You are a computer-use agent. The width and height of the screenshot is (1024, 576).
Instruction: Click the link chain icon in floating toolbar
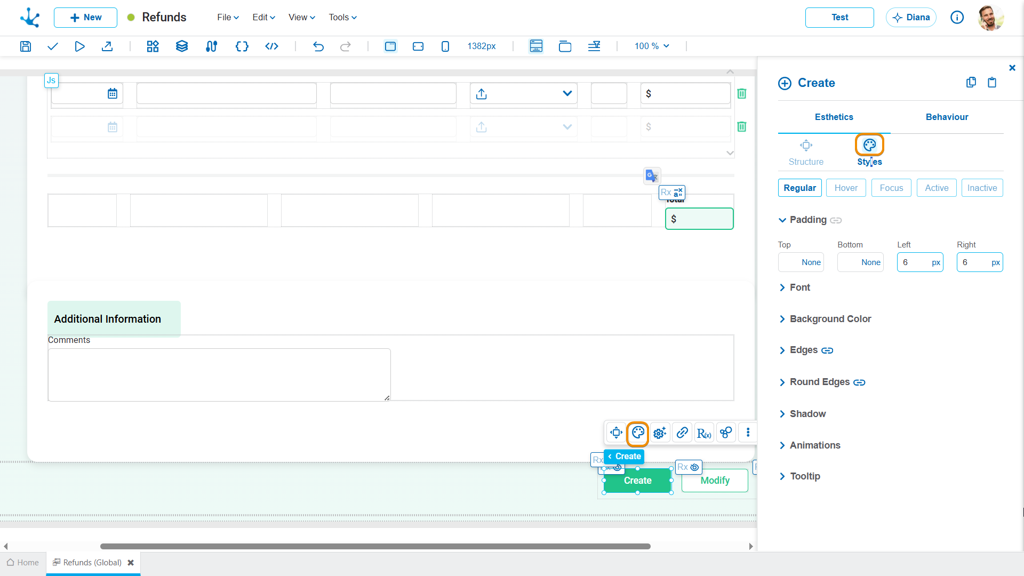682,433
